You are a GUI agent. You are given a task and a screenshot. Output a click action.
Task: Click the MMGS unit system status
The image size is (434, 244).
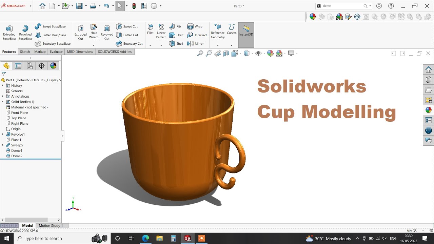coord(412,231)
